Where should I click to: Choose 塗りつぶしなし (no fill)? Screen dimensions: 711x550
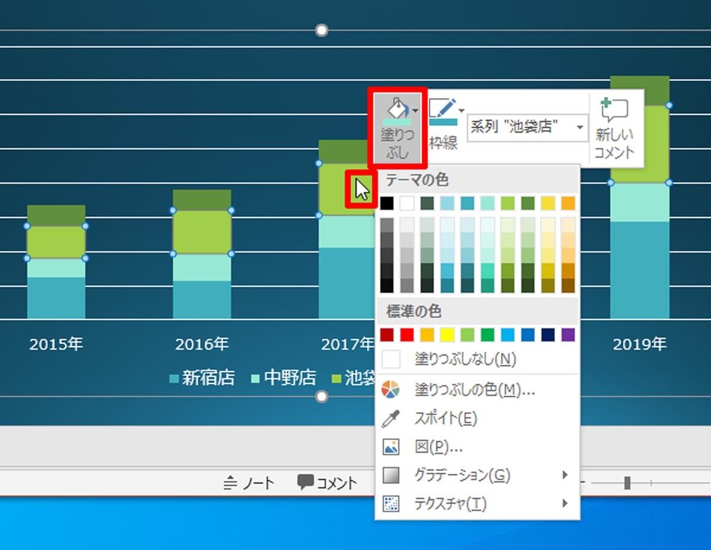(x=478, y=359)
